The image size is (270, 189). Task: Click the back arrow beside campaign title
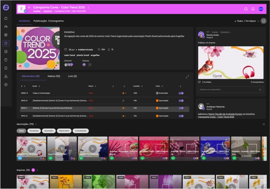point(29,7)
